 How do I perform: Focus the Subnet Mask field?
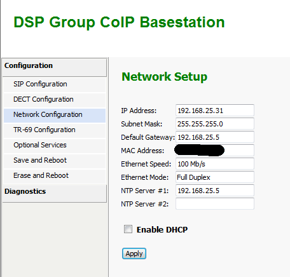point(215,124)
